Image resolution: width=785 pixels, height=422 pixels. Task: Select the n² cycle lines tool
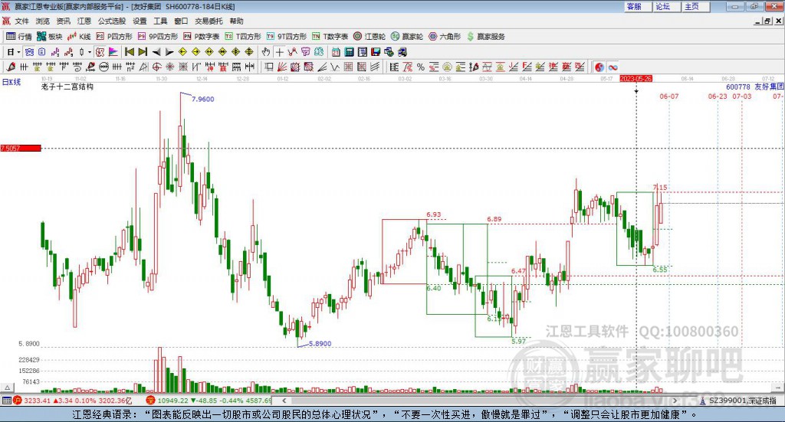coord(130,67)
